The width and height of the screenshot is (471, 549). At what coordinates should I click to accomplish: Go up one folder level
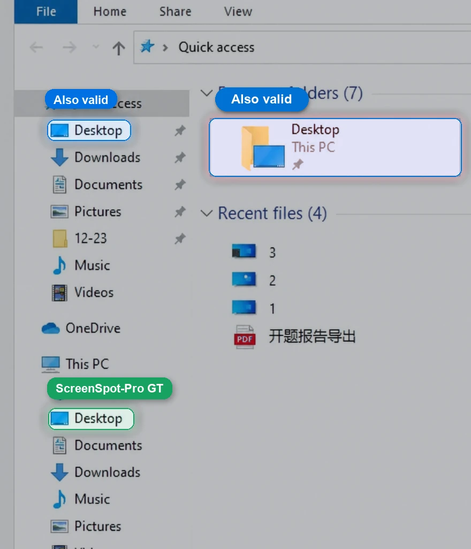pyautogui.click(x=118, y=48)
